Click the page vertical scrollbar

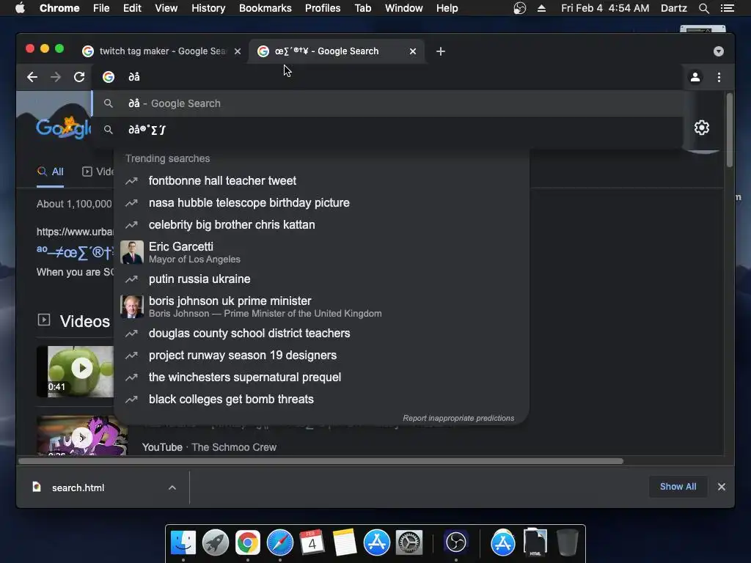[729, 130]
